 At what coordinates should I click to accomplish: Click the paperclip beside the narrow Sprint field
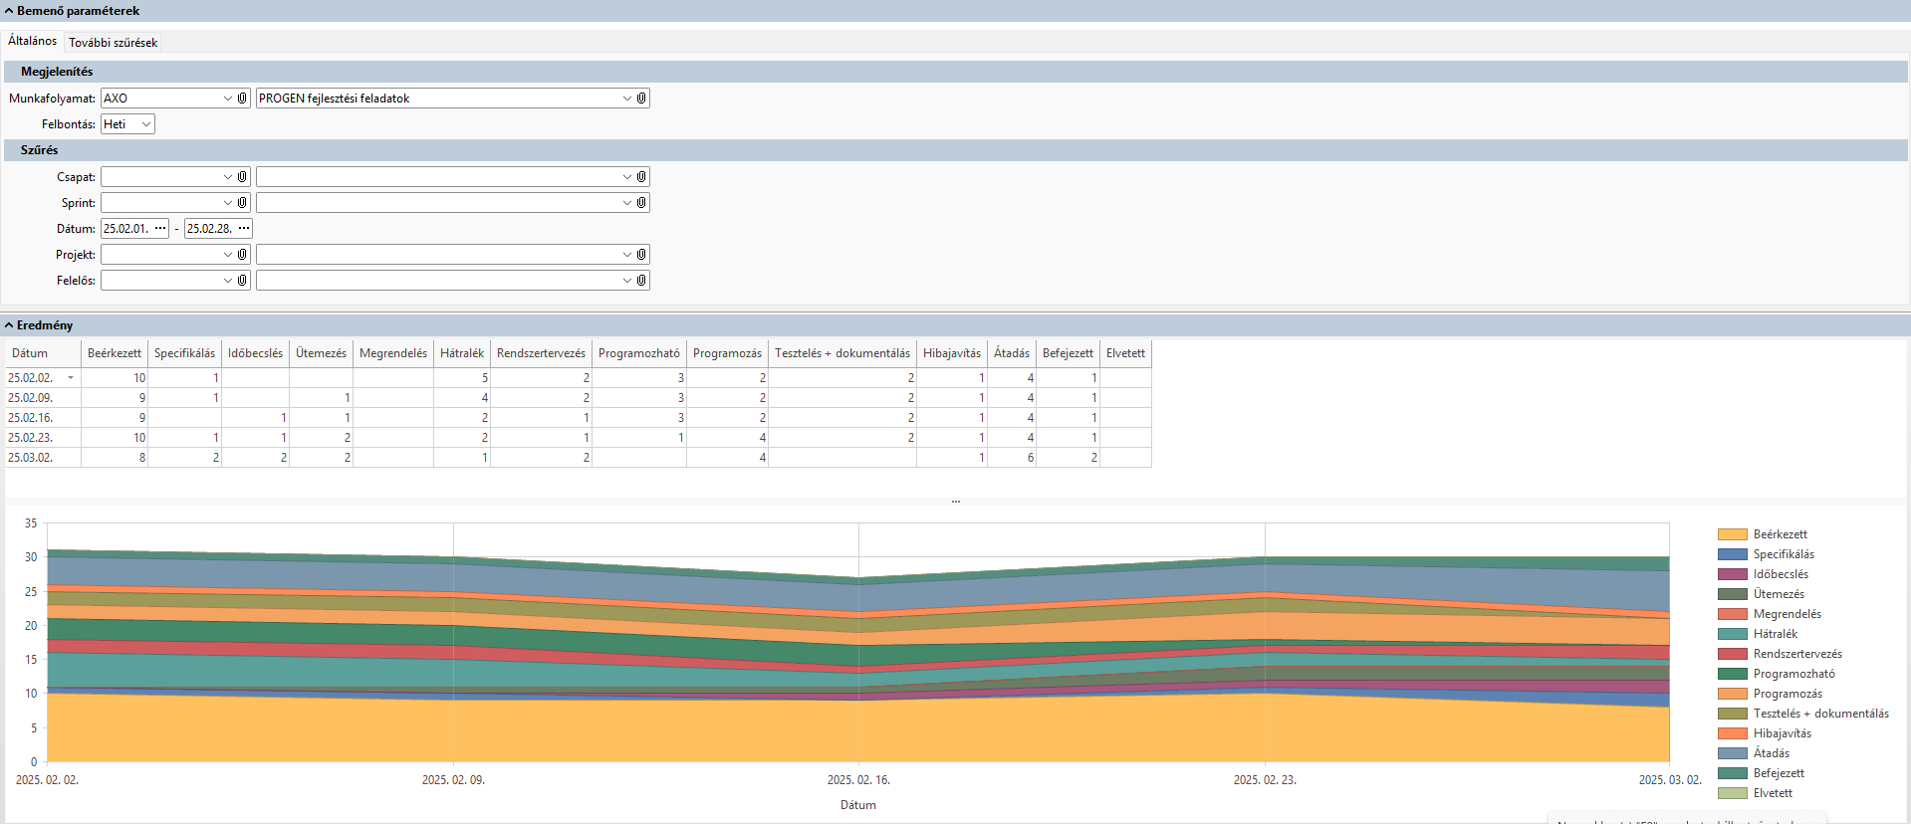coord(242,203)
